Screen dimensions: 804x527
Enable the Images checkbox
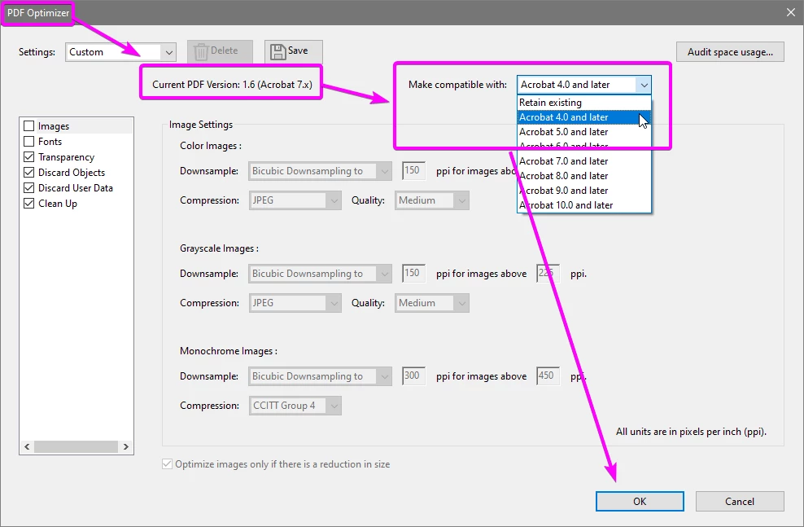point(29,126)
